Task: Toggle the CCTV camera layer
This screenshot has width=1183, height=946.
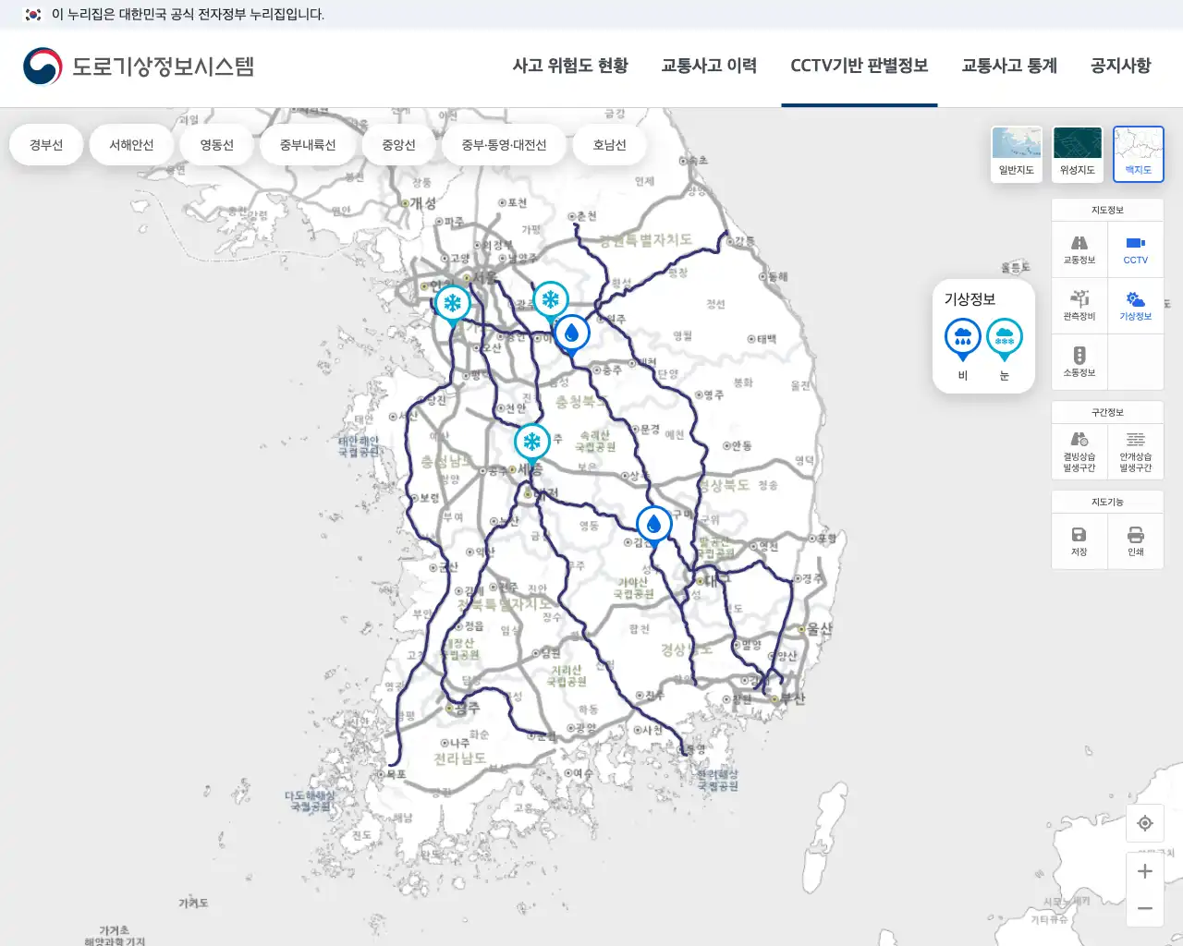Action: 1135,249
